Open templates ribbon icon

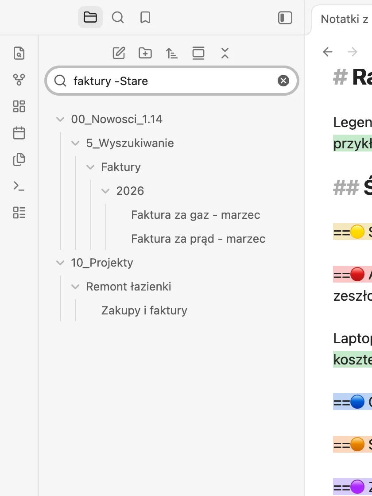point(19,159)
